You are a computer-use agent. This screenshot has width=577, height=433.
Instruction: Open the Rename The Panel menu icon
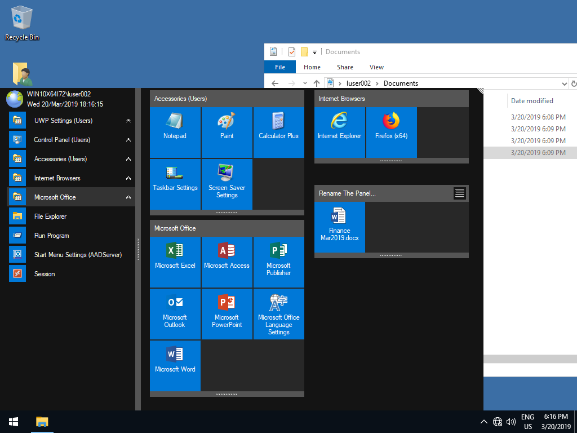(460, 193)
